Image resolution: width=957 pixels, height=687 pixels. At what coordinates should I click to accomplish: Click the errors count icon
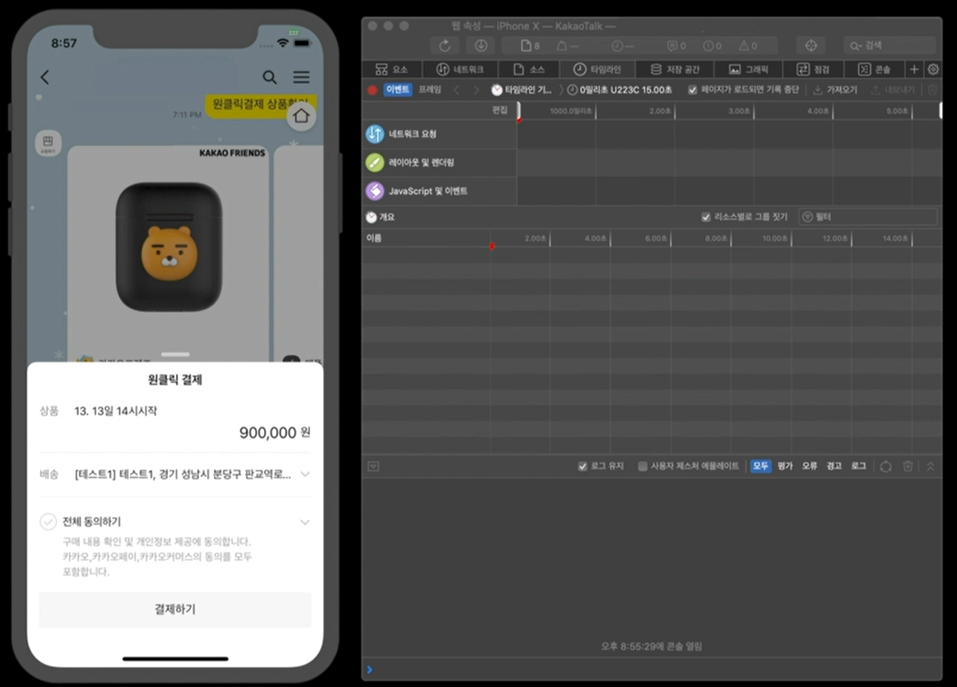click(708, 45)
